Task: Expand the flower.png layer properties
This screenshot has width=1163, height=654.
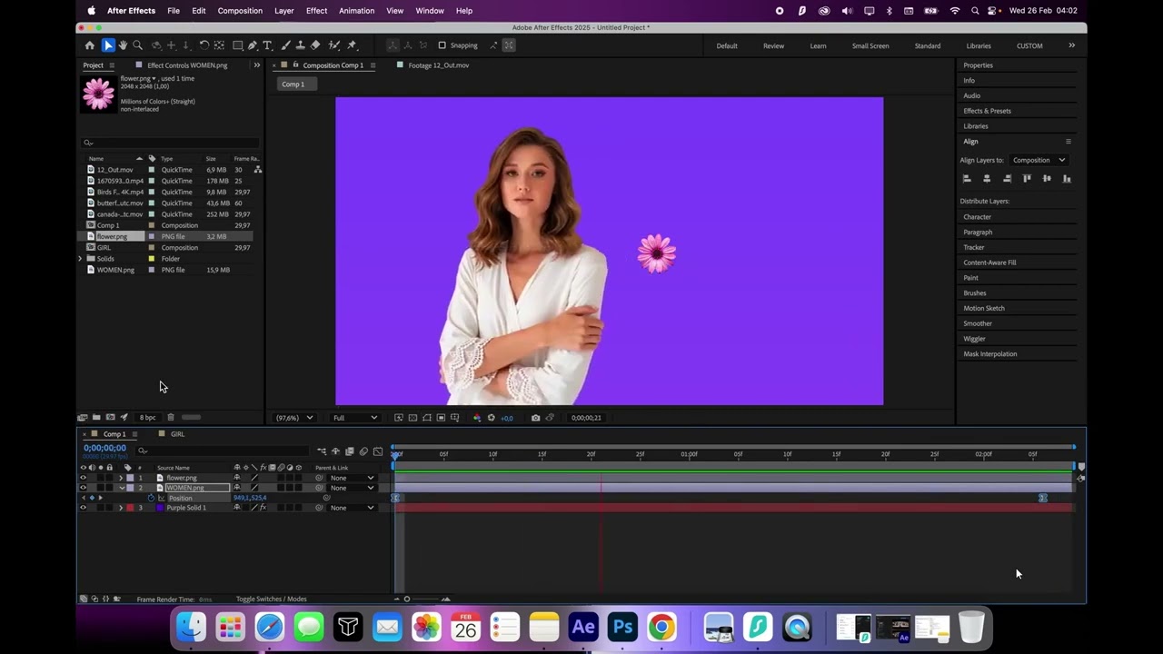Action: coord(121,478)
